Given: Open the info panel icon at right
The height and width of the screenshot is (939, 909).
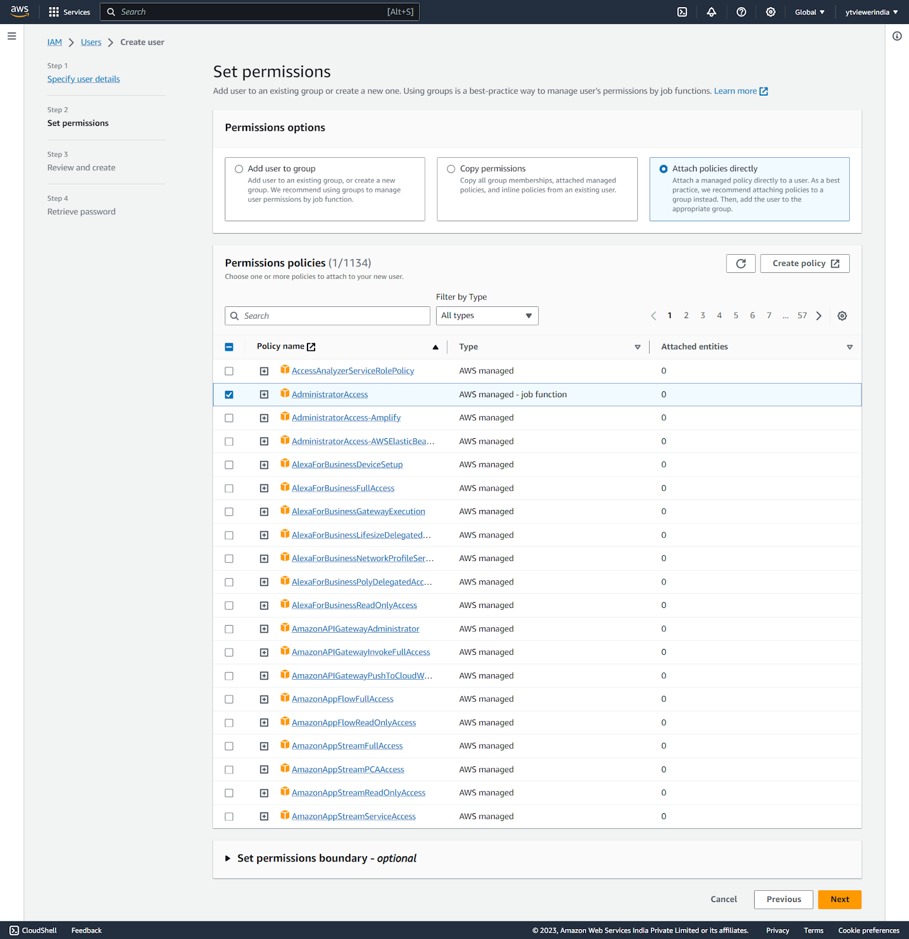Looking at the screenshot, I should [x=897, y=36].
